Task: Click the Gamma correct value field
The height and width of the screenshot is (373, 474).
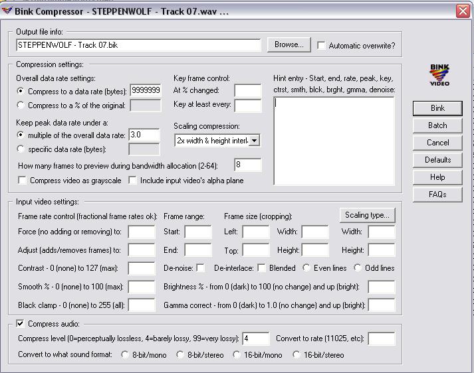Action: (382, 305)
